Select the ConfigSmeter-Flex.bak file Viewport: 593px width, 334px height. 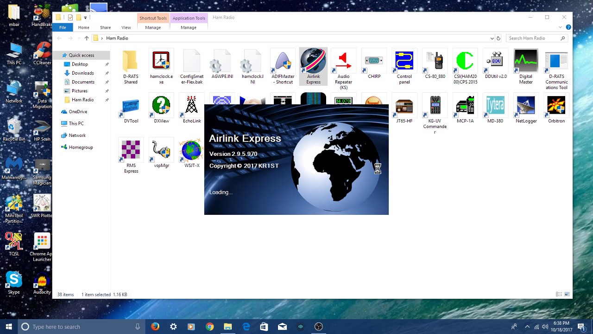click(192, 67)
